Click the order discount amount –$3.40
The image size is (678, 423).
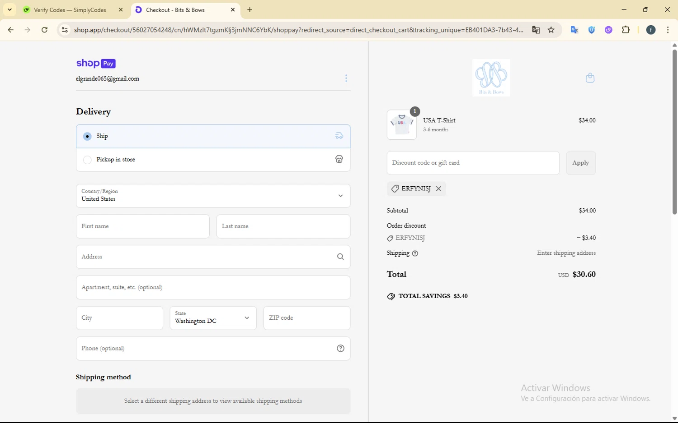[586, 238]
